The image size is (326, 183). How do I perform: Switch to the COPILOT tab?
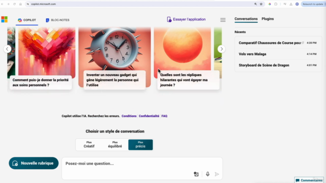pyautogui.click(x=27, y=20)
